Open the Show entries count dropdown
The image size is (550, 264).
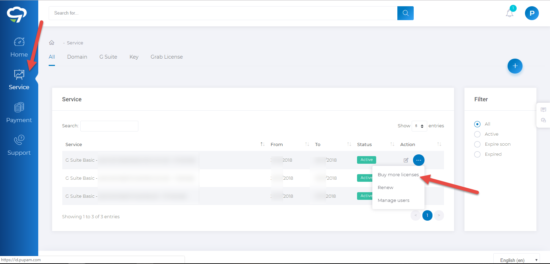point(419,126)
